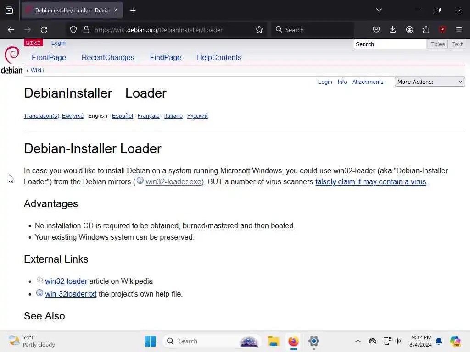Image resolution: width=470 pixels, height=352 pixels.
Task: Open the Firefox hamburger menu
Action: pyautogui.click(x=459, y=29)
